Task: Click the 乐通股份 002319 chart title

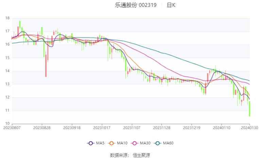Action: coord(136,5)
